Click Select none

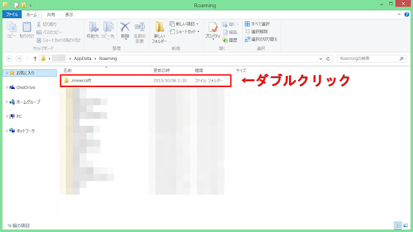[256, 32]
